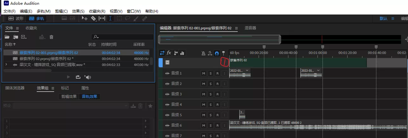Click the trash icon to close selected files
This screenshot has width=408, height=138.
pos(51,37)
